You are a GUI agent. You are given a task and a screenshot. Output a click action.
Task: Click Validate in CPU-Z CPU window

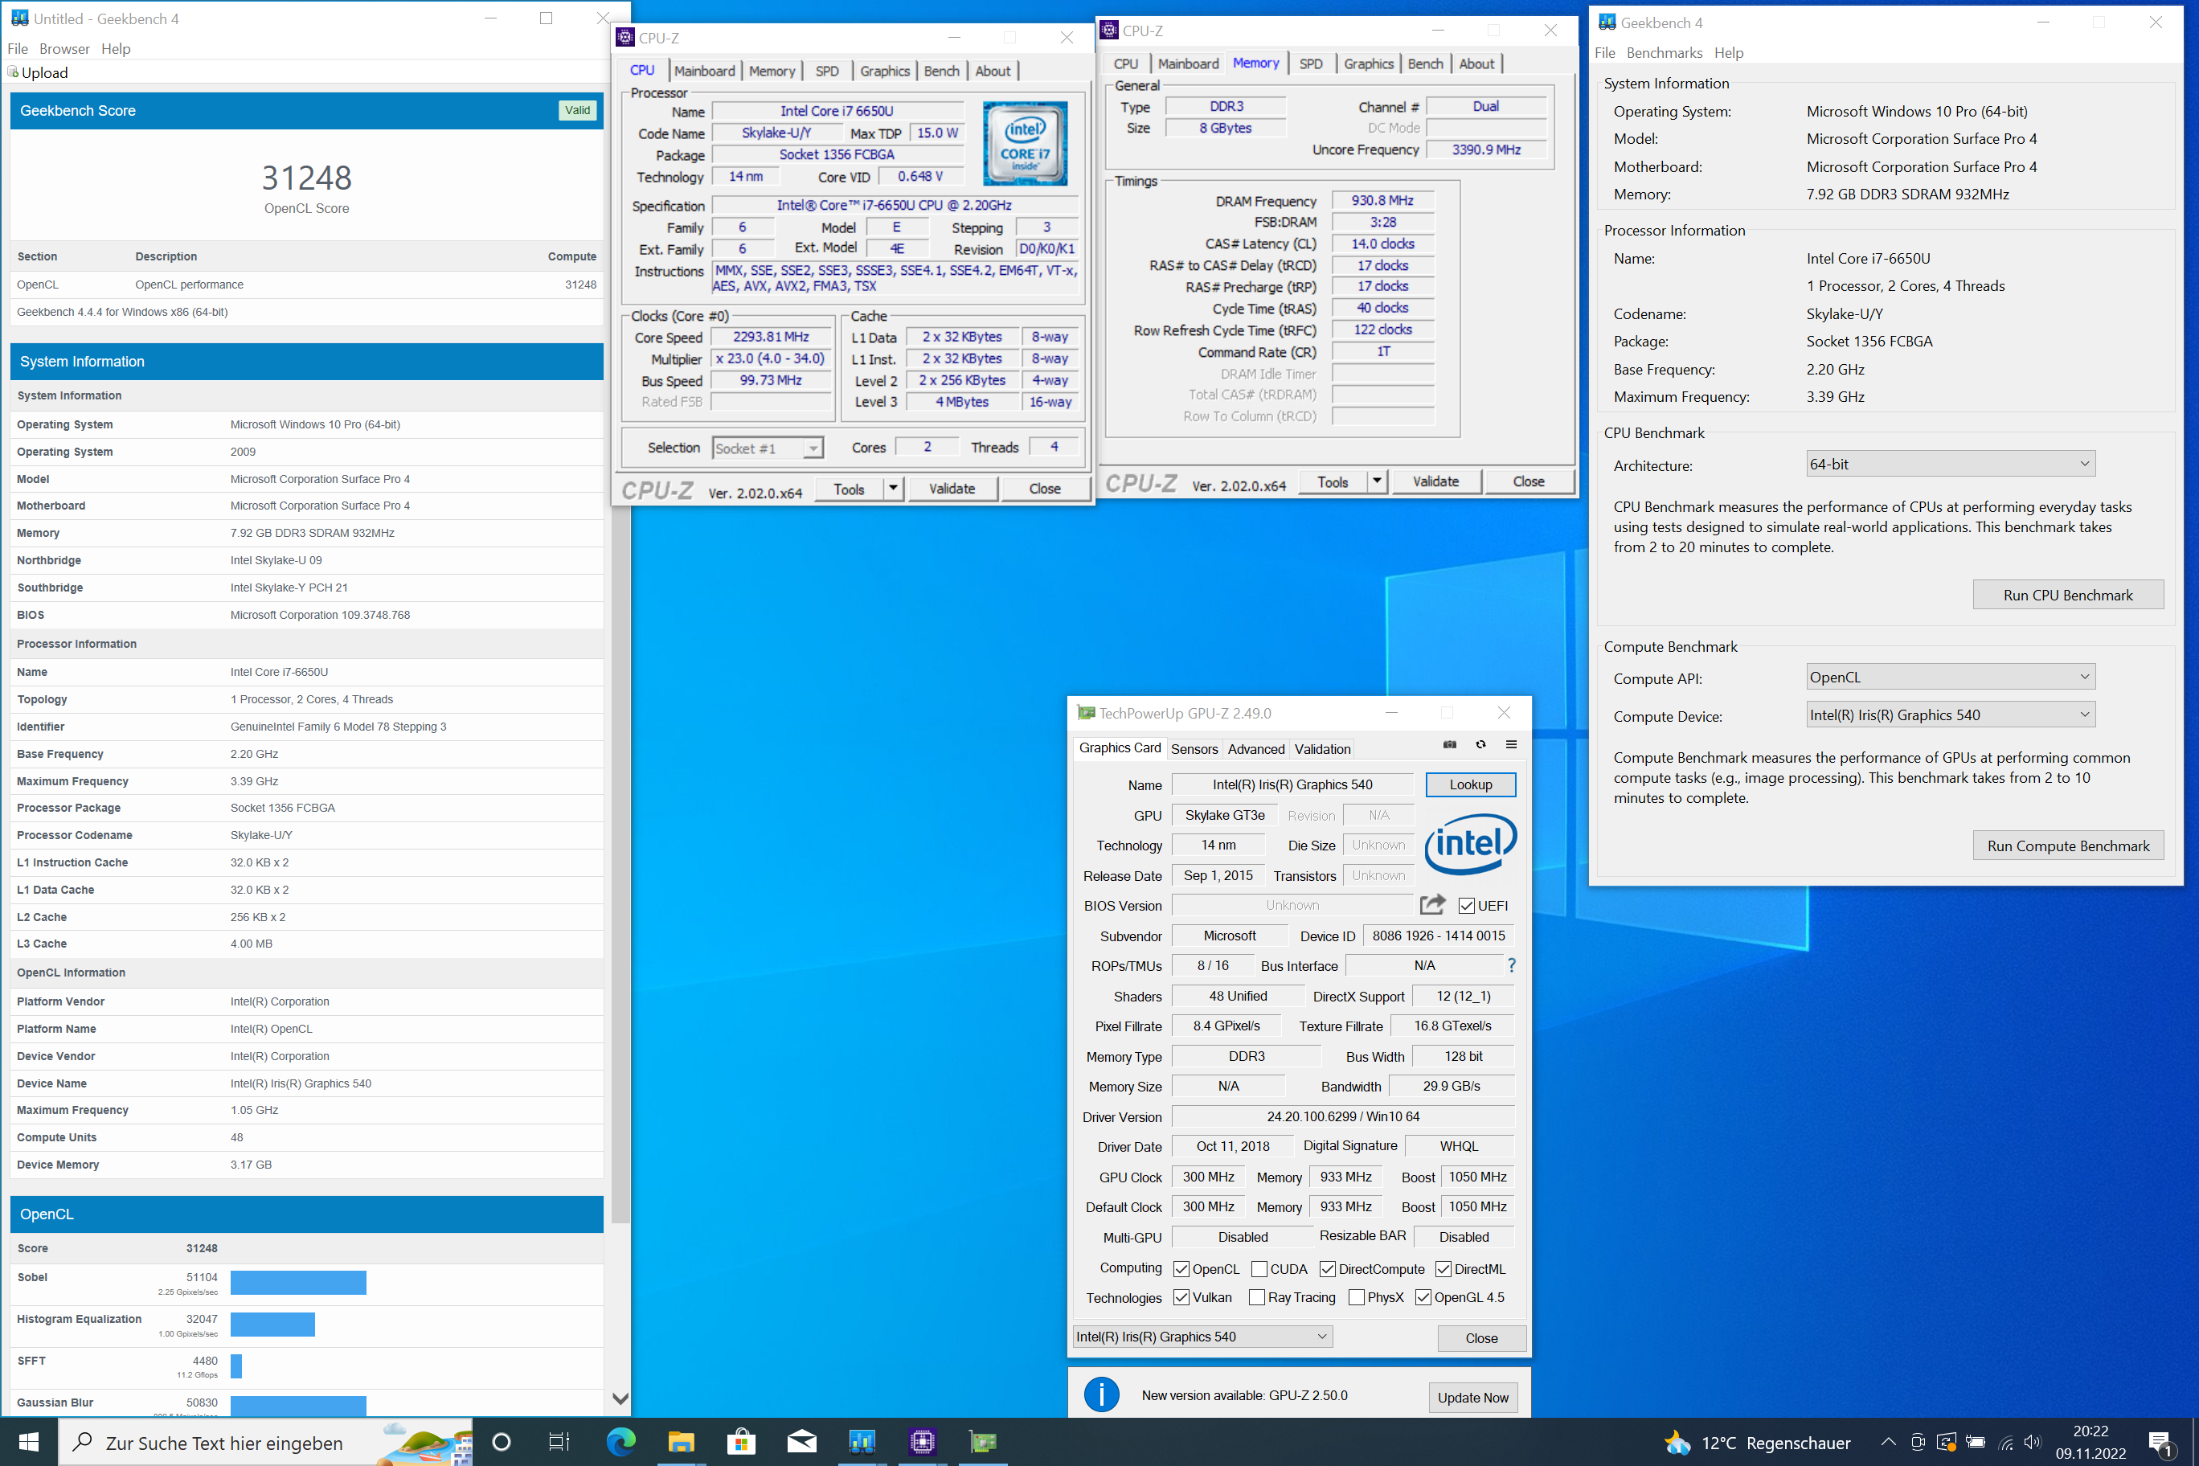[x=952, y=488]
